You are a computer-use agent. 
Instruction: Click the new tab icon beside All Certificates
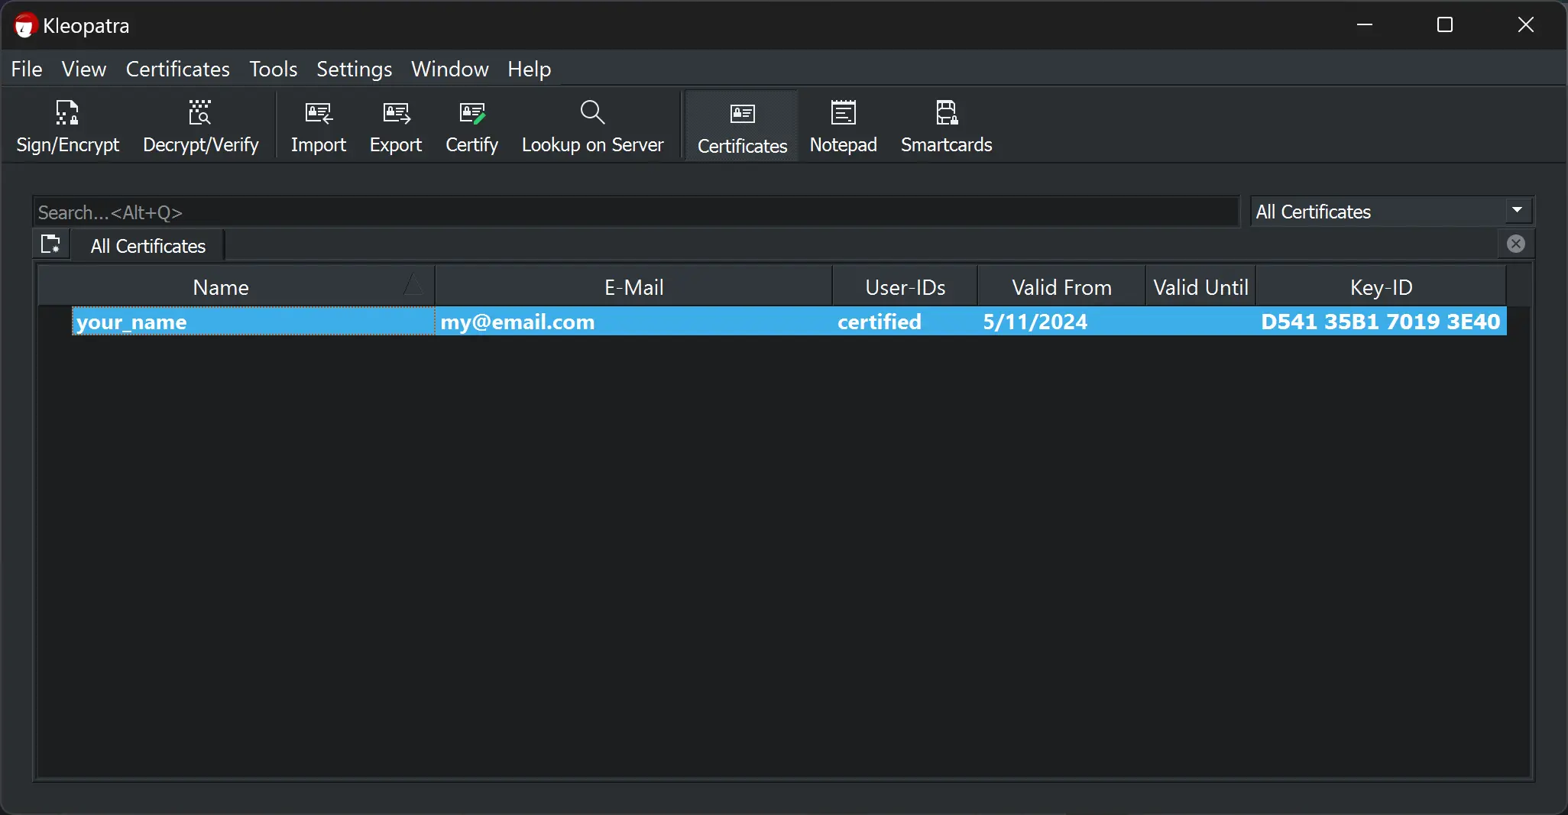50,244
